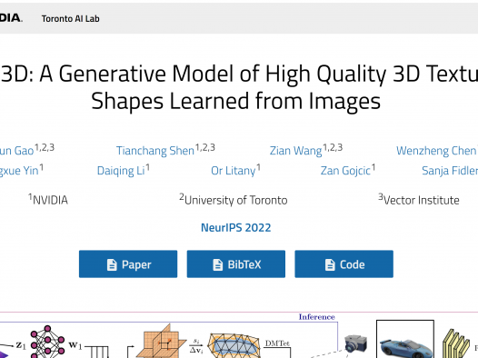The width and height of the screenshot is (478, 358).
Task: Click the BibTeX button
Action: (x=236, y=264)
